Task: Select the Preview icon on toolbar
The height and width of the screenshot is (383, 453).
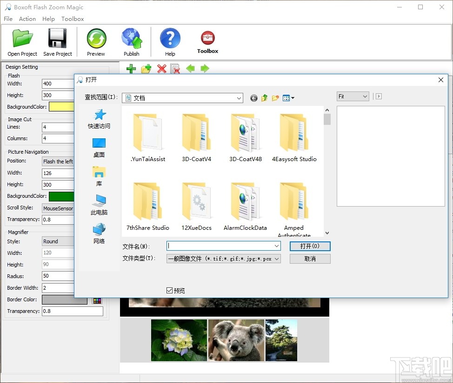Action: (95, 38)
